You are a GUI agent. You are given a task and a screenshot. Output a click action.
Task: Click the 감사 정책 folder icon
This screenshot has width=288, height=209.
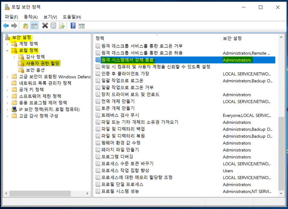coord(21,57)
